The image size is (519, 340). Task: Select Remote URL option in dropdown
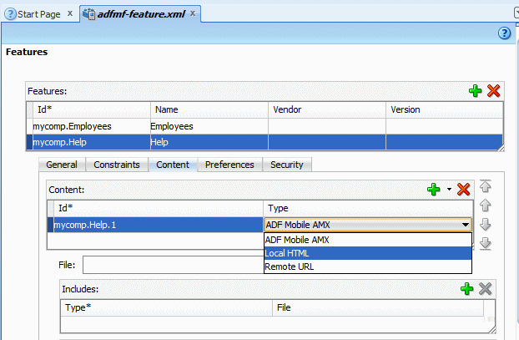point(368,266)
